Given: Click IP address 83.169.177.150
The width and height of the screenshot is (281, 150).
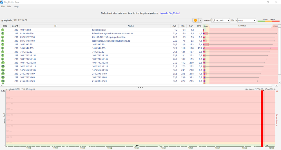Looking at the screenshot, I should 27,37.
